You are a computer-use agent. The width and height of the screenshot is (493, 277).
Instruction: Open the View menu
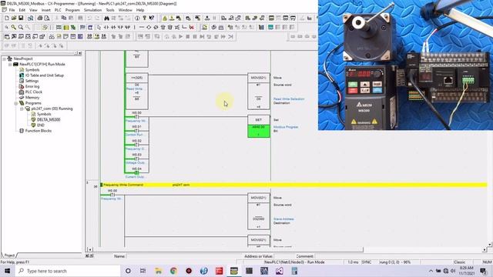pyautogui.click(x=33, y=10)
